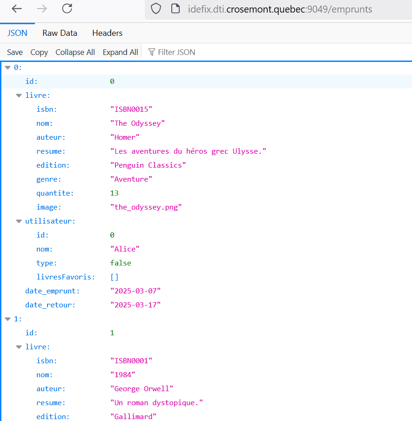Open the Headers tab
The height and width of the screenshot is (421, 412).
point(108,33)
